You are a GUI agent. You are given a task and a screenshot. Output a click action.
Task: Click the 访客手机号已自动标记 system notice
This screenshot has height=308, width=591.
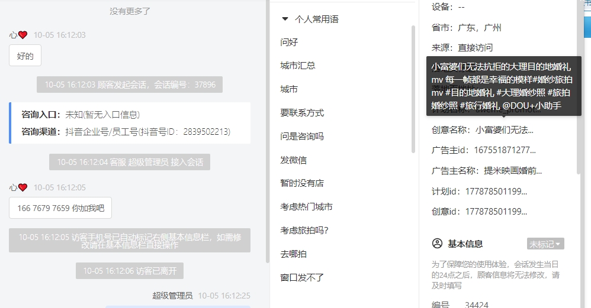(x=130, y=241)
